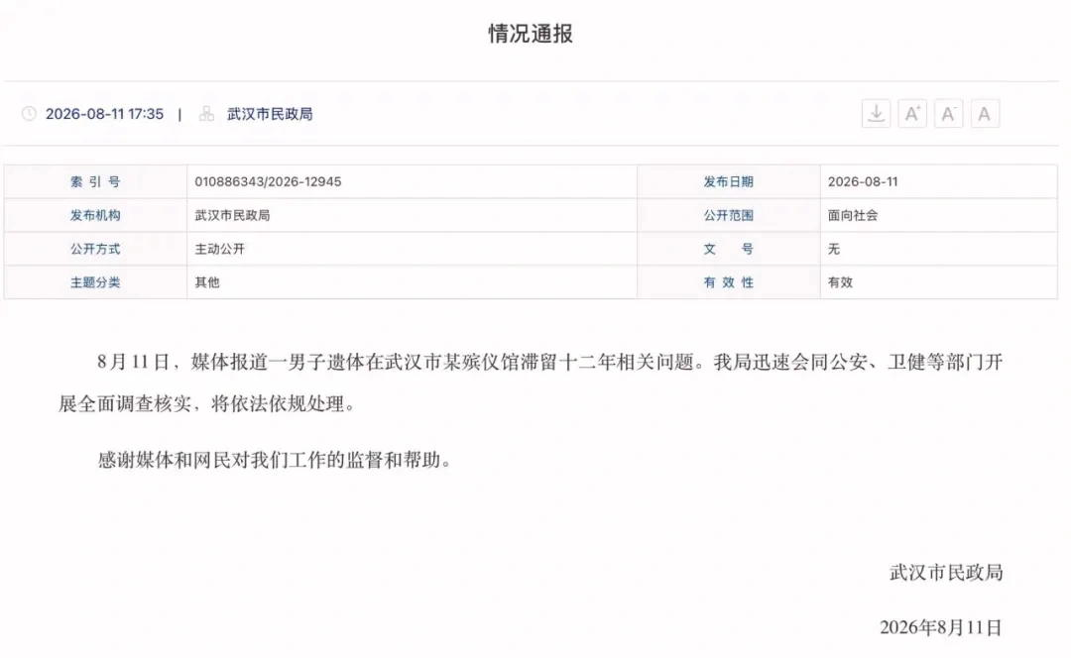
Task: Select the 无 value cell
Action: coord(938,249)
